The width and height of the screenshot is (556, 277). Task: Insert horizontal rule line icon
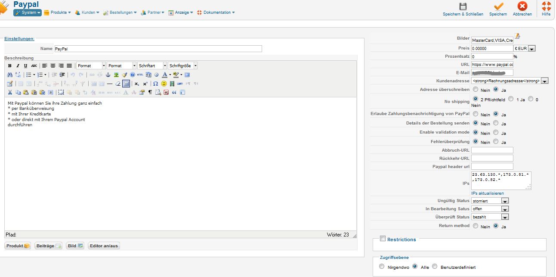coord(110,84)
